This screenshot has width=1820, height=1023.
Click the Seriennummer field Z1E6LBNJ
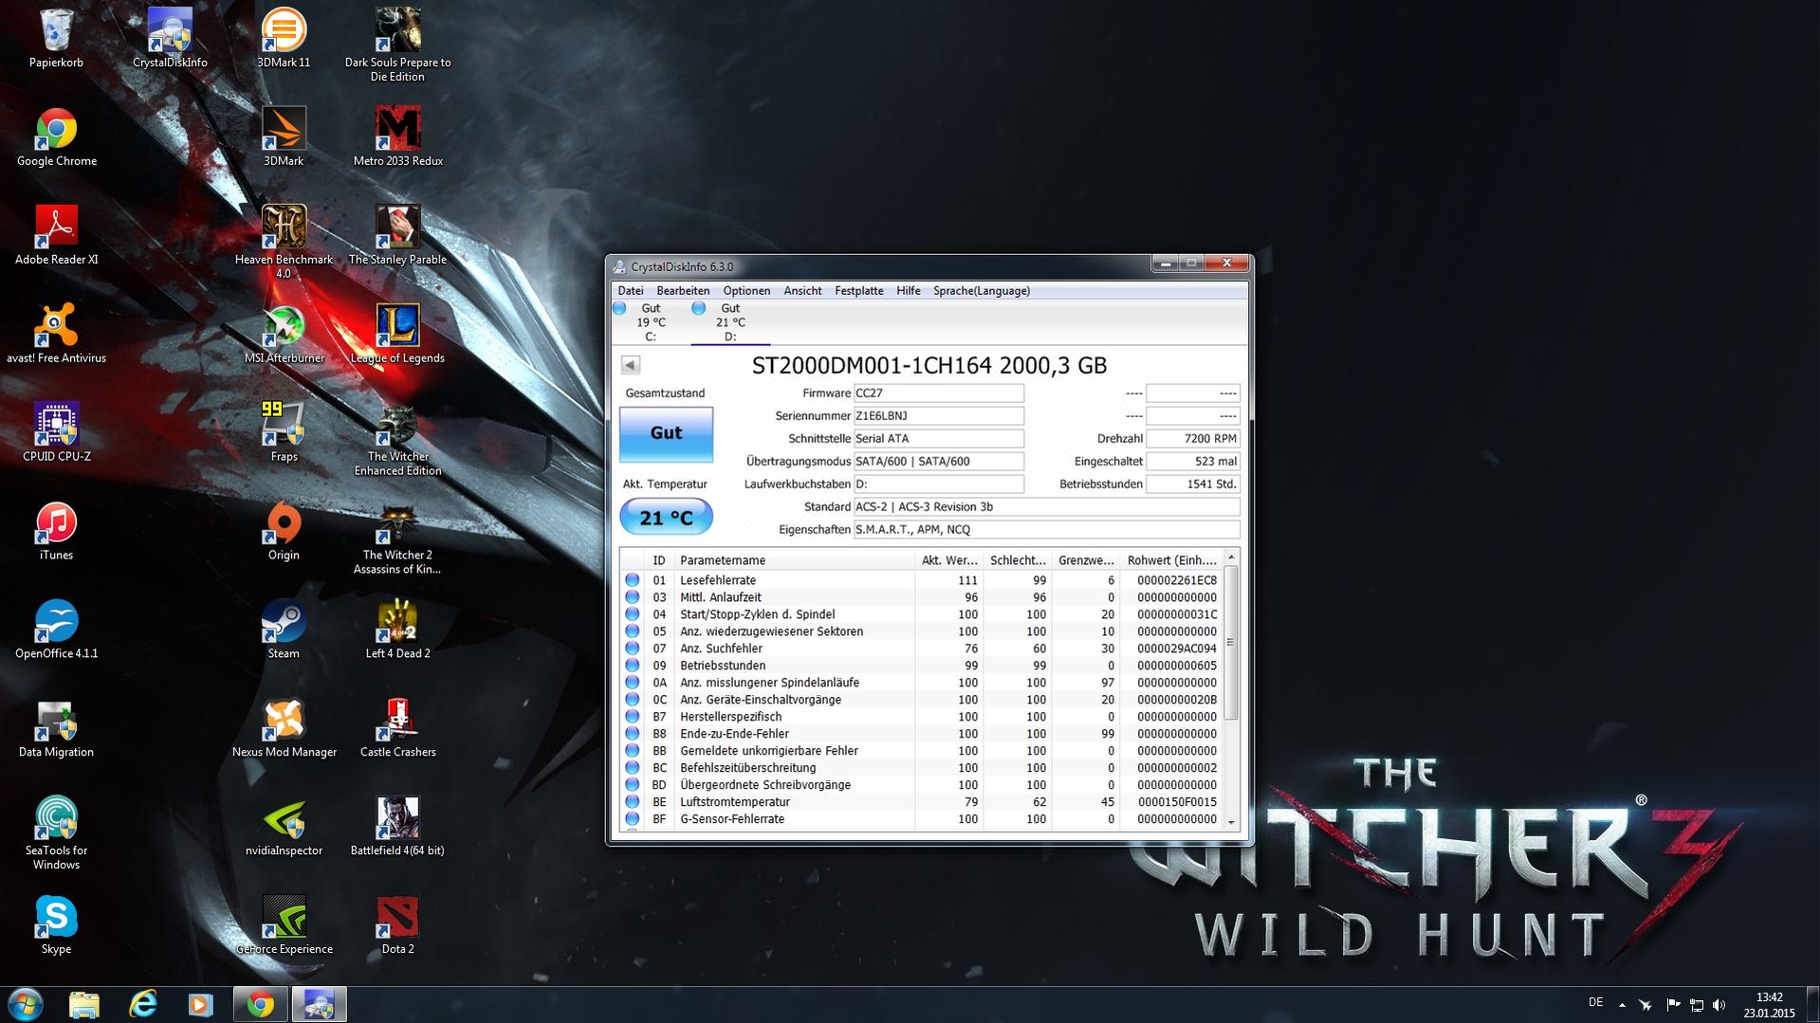938,416
